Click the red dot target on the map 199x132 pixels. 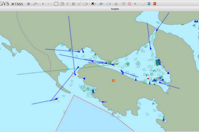148,78
